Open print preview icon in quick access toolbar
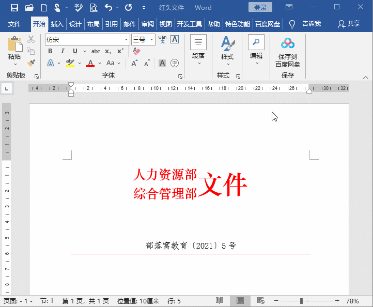 point(94,8)
